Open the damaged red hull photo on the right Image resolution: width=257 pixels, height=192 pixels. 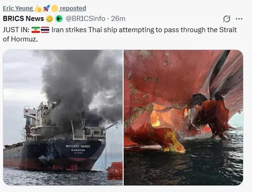184,117
